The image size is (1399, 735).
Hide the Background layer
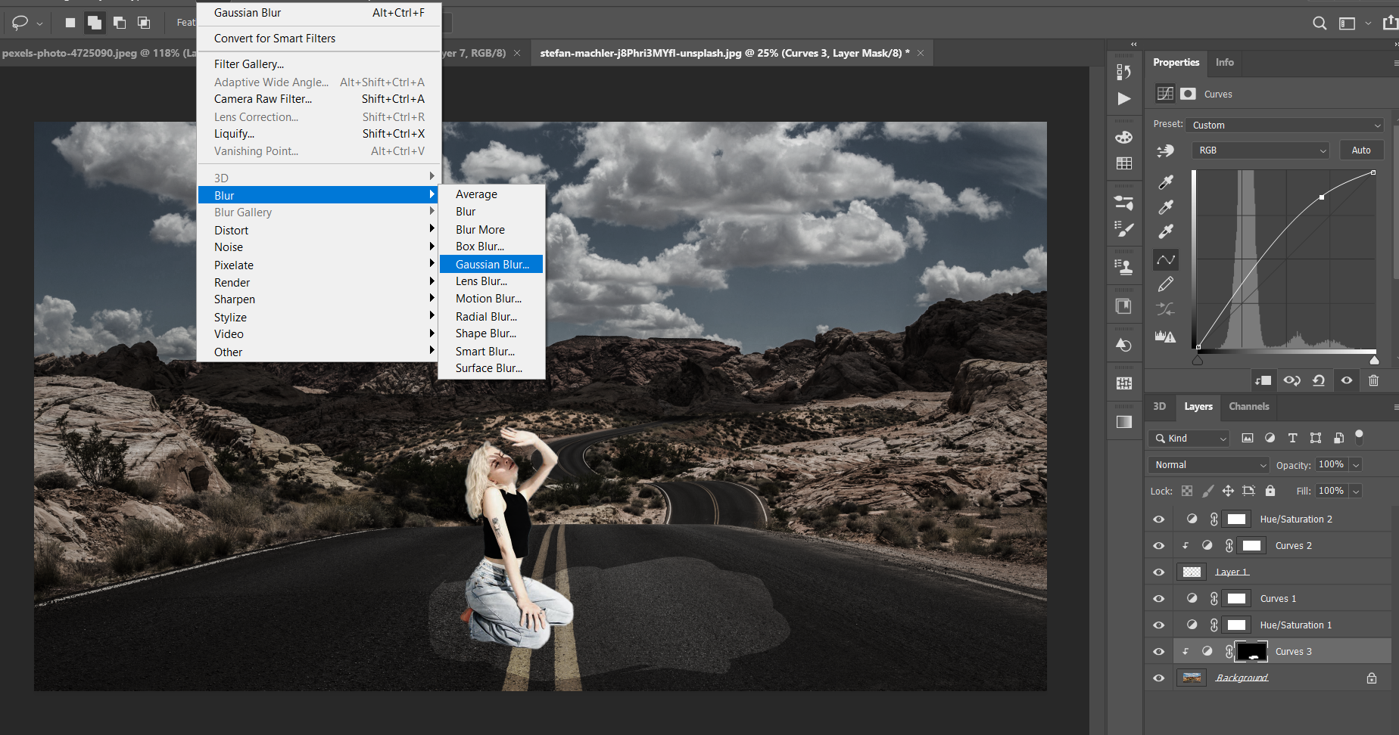1159,678
